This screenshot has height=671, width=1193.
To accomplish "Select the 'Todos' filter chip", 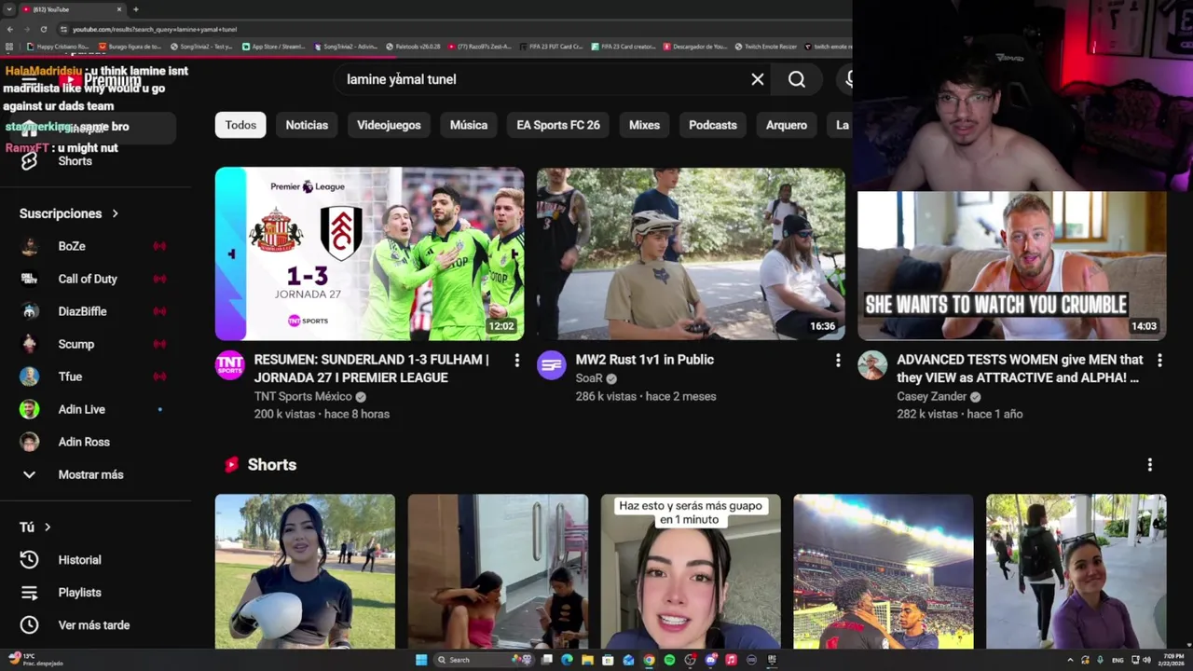I will click(240, 125).
